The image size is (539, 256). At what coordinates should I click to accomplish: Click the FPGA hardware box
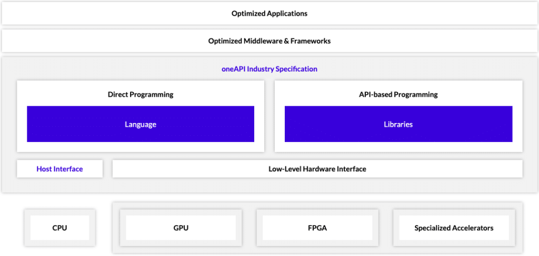pyautogui.click(x=317, y=228)
